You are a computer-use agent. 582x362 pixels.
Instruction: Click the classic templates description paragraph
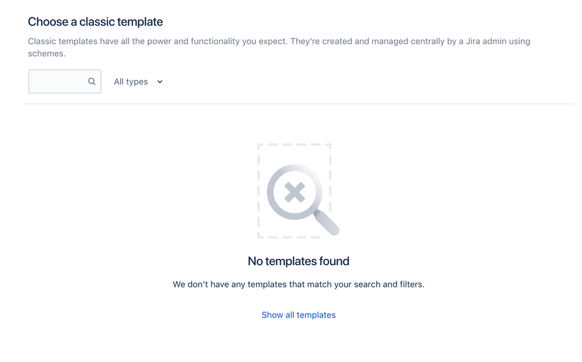click(279, 47)
